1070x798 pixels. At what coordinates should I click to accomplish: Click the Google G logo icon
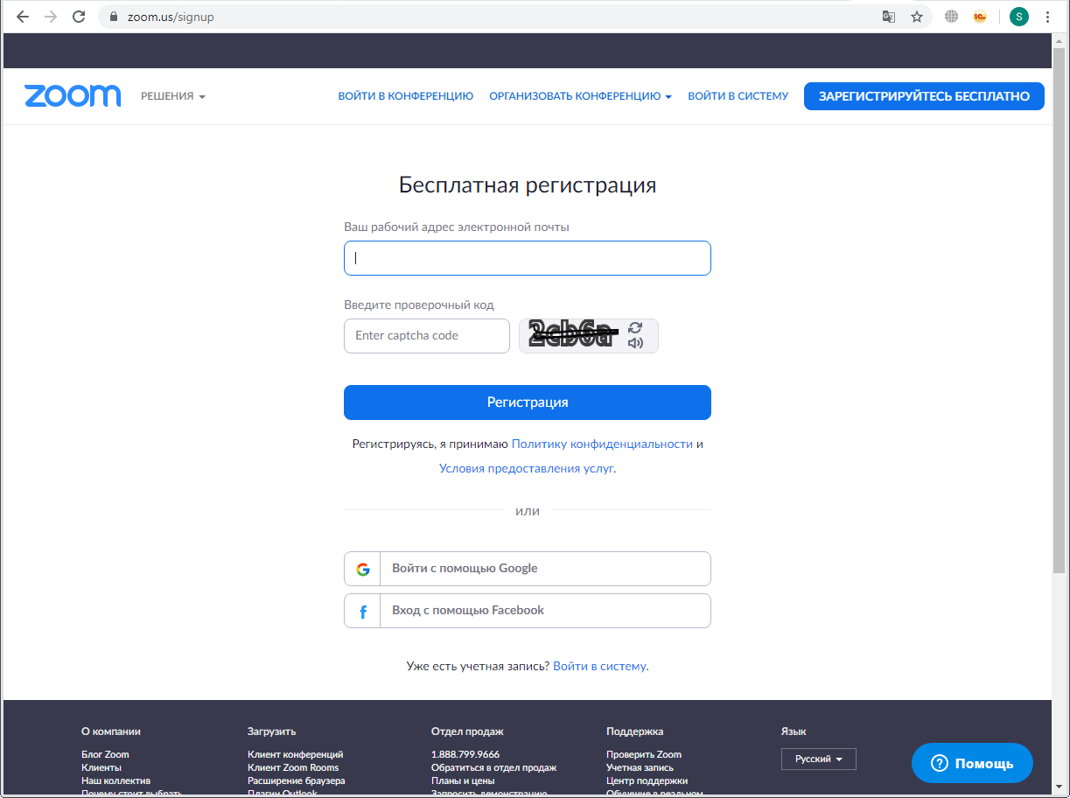pyautogui.click(x=362, y=569)
